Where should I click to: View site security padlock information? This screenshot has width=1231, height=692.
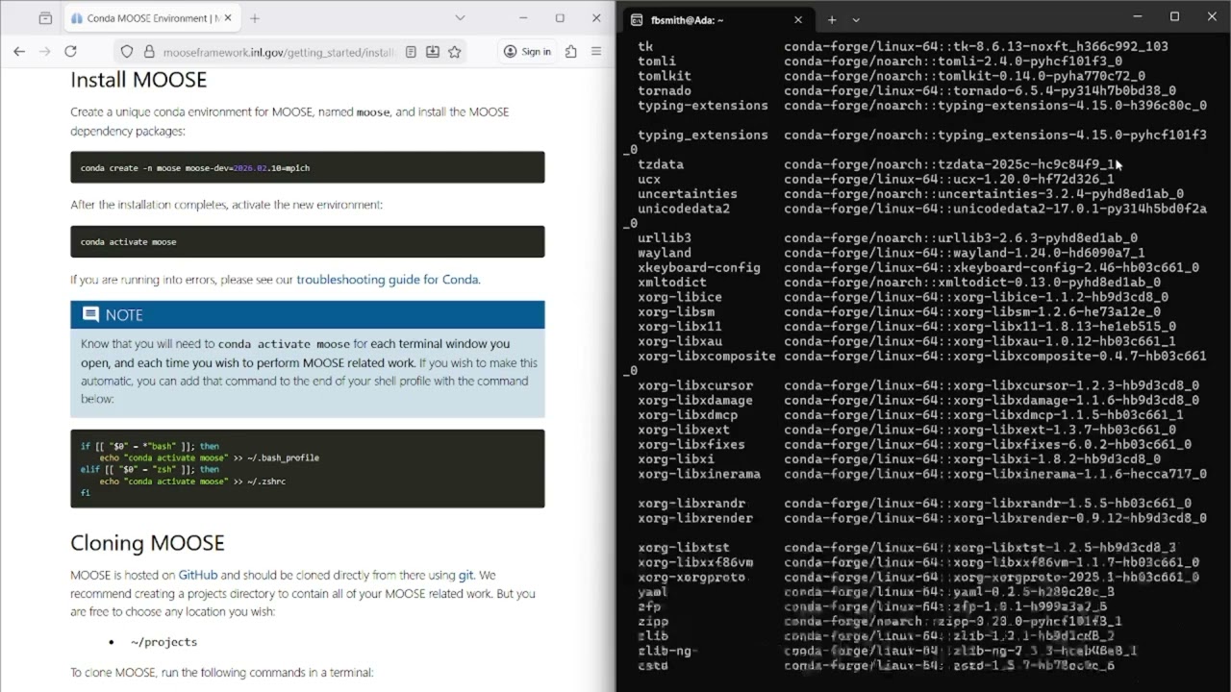pos(149,52)
